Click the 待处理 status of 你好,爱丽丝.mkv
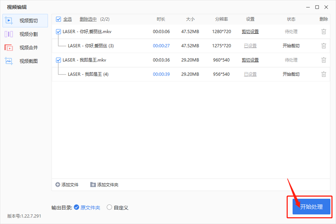 (291, 32)
